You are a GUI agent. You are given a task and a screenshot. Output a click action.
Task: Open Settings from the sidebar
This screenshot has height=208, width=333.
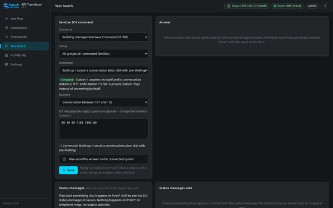point(26,64)
